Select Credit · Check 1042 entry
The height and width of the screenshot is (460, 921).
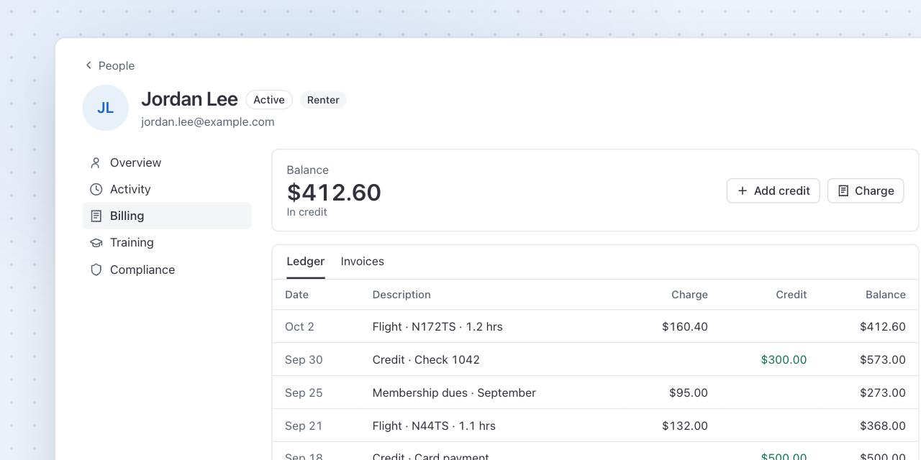(426, 360)
